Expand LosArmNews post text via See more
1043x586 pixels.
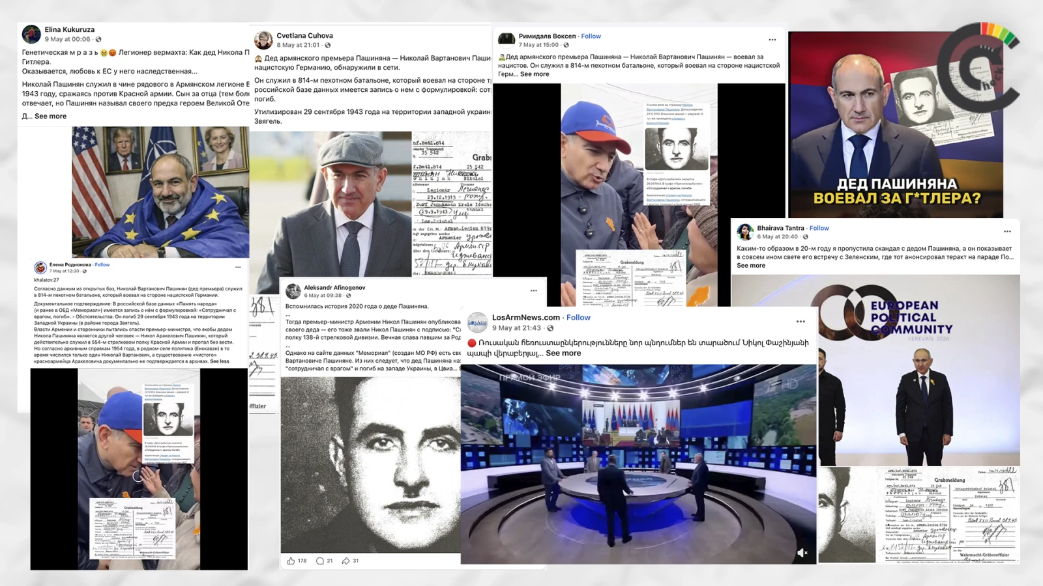tap(563, 354)
